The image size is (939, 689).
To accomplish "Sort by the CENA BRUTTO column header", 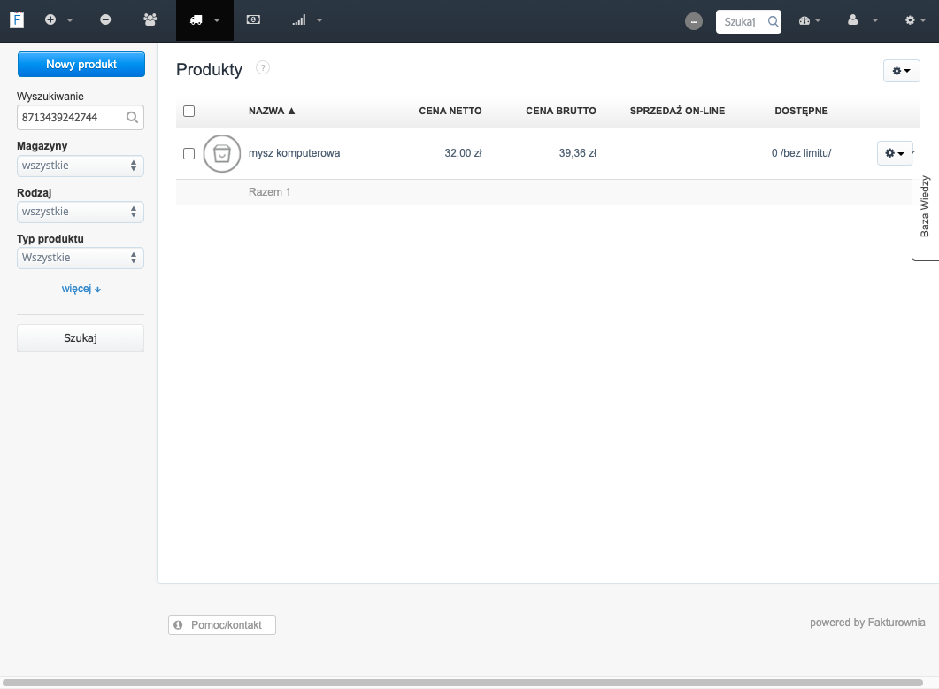I will point(561,111).
